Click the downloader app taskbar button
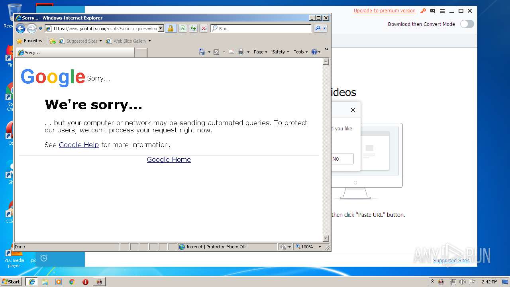510x287 pixels. click(99, 282)
